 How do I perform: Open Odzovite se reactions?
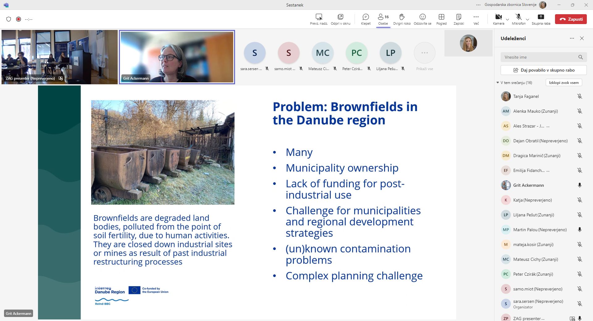coord(423,19)
